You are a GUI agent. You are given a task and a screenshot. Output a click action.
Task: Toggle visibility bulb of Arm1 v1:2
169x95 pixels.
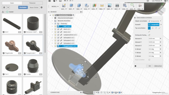pyautogui.click(x=55, y=32)
